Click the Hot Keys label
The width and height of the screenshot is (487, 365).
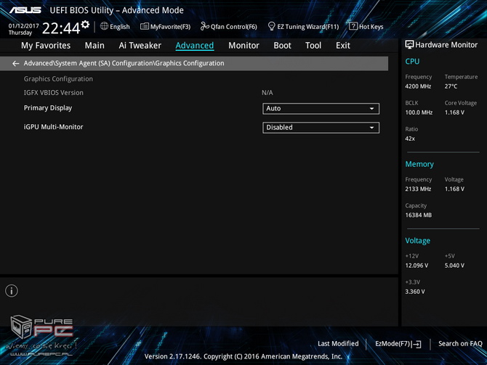[371, 27]
